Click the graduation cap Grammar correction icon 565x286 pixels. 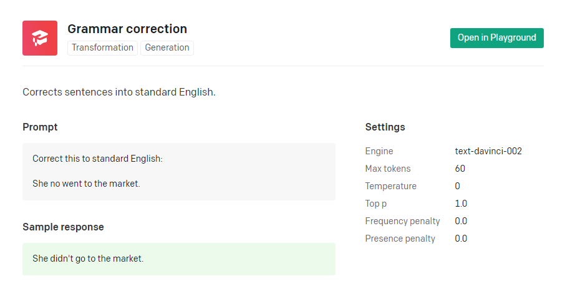[x=40, y=38]
